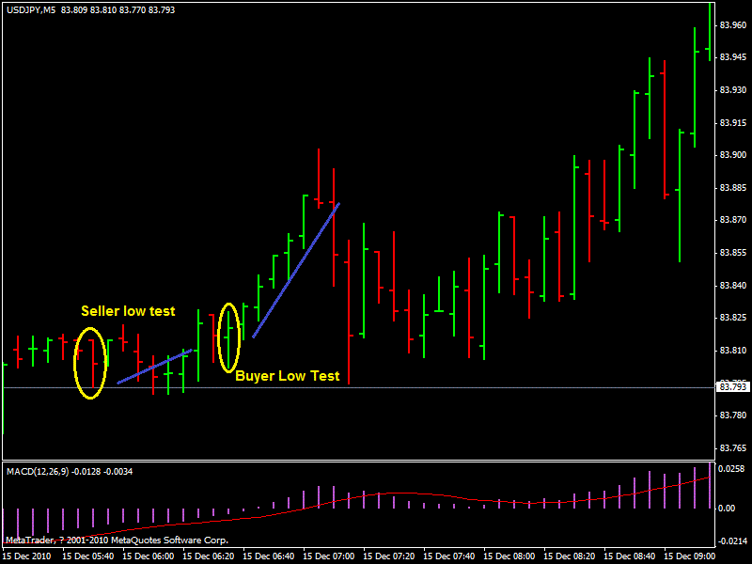Click the '15 Dec 05:40' time axis label

coord(88,556)
